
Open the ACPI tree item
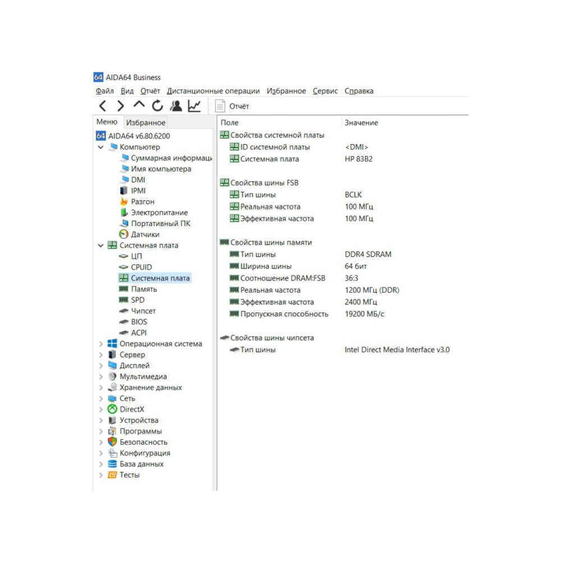(x=133, y=333)
